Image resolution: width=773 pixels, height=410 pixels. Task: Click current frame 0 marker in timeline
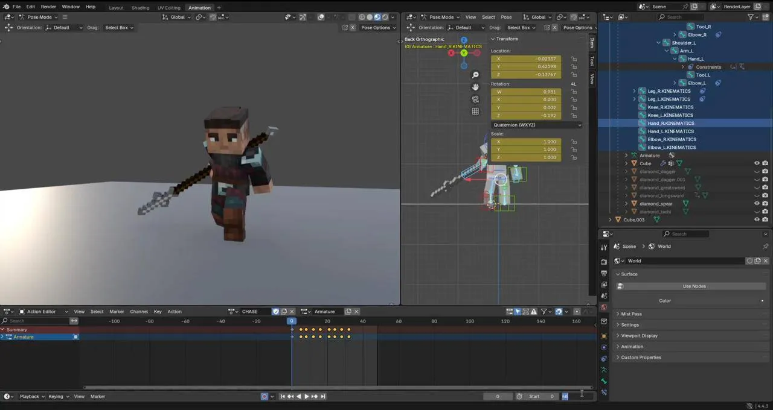(292, 321)
